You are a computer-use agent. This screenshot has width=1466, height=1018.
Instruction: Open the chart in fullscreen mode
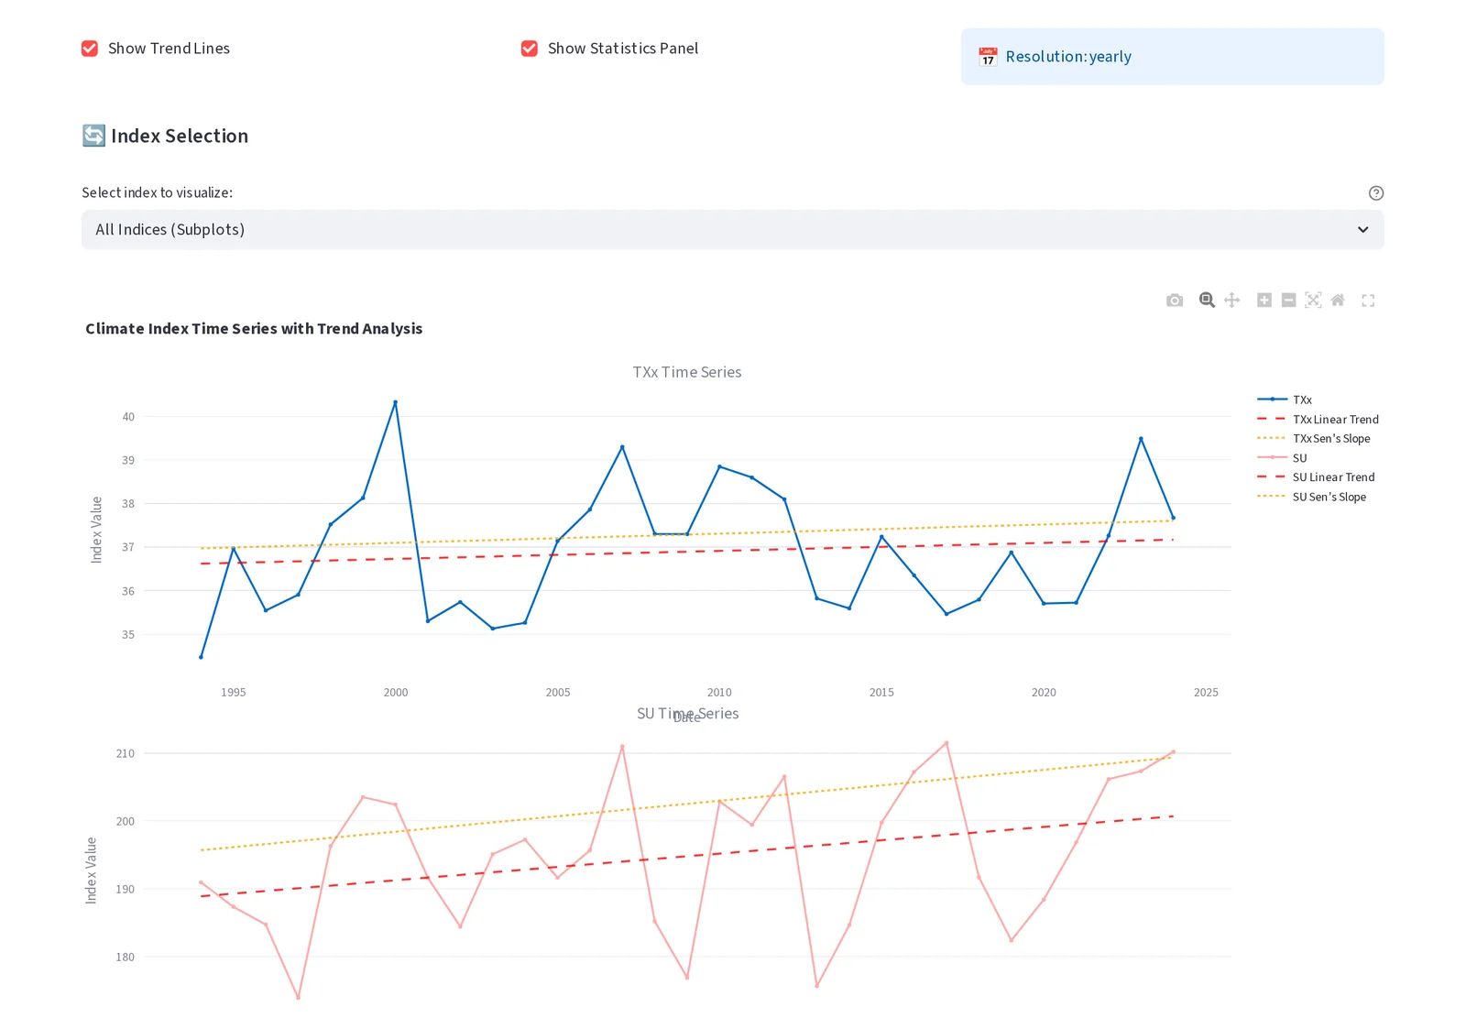point(1368,301)
